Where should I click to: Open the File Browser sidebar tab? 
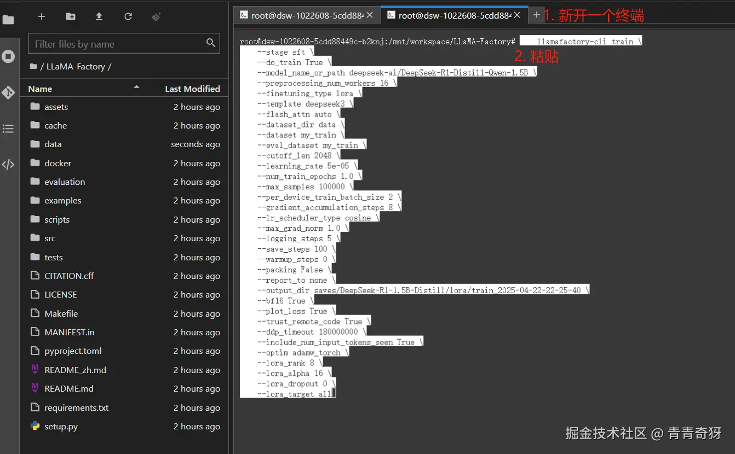[8, 20]
